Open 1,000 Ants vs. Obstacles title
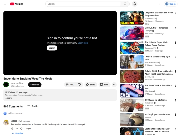This screenshot has height=135, width=180. 156,100
